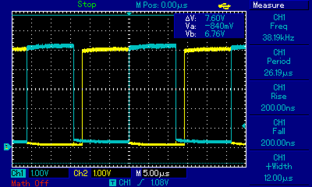The height and width of the screenshot is (187, 312).
Task: Click the Va -840mV cursor value
Action: pos(219,26)
